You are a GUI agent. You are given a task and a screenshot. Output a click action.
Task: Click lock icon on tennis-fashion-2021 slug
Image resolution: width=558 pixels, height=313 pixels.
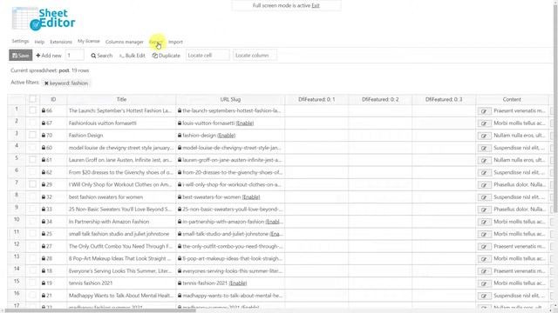(180, 283)
